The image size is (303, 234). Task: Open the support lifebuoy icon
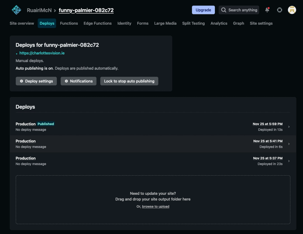279,10
